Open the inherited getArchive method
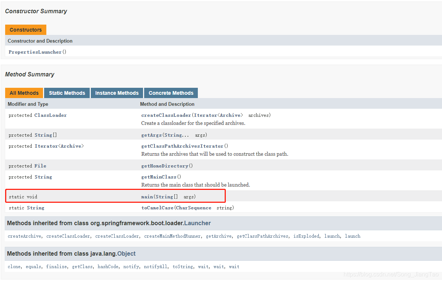This screenshot has height=281, width=442. pyautogui.click(x=219, y=236)
